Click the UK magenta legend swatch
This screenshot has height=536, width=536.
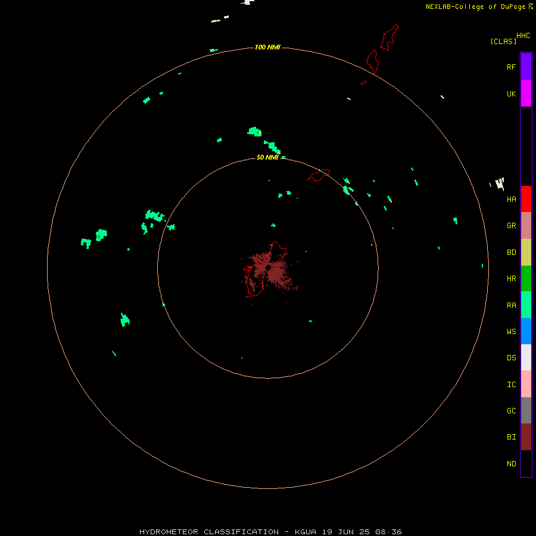click(x=526, y=94)
